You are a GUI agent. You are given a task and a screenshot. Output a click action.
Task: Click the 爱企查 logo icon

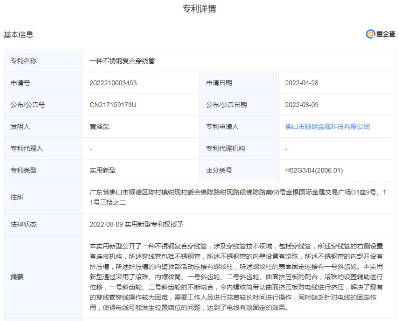click(380, 34)
